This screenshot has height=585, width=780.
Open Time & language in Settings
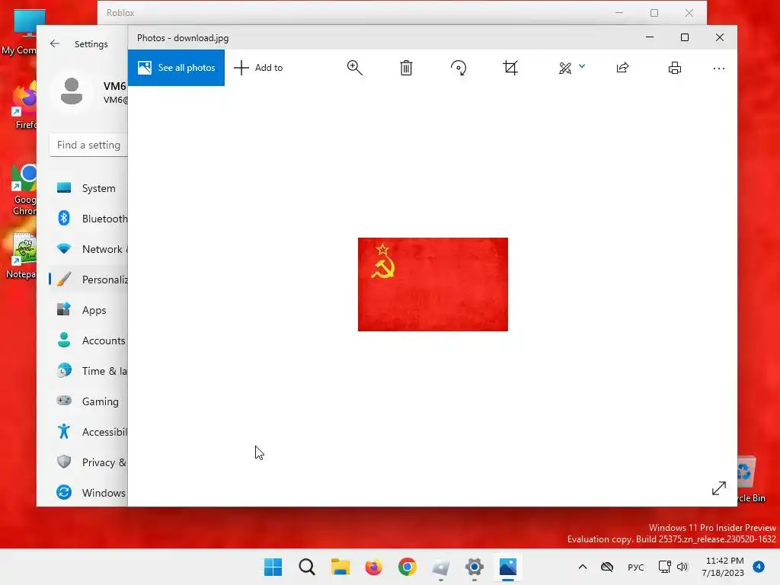click(x=88, y=371)
